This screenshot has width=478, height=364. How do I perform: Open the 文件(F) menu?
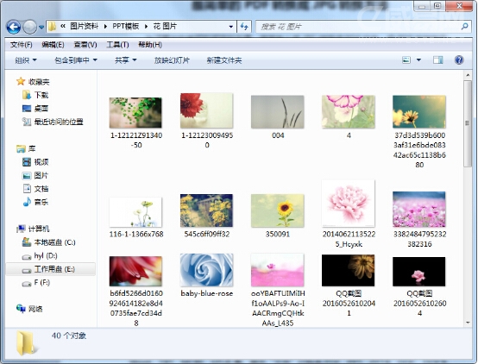coord(21,45)
